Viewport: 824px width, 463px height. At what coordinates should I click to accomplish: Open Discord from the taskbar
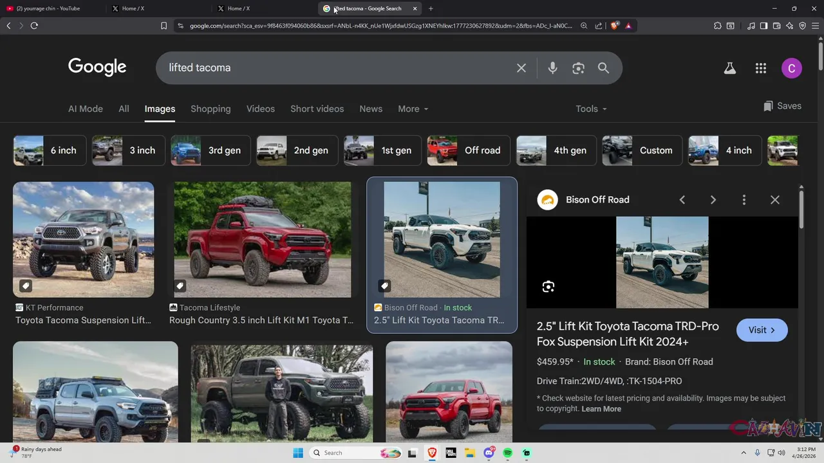pyautogui.click(x=489, y=453)
